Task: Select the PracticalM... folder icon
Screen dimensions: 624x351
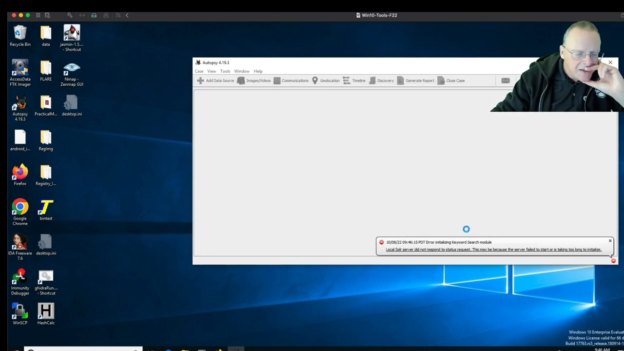Action: pyautogui.click(x=46, y=106)
